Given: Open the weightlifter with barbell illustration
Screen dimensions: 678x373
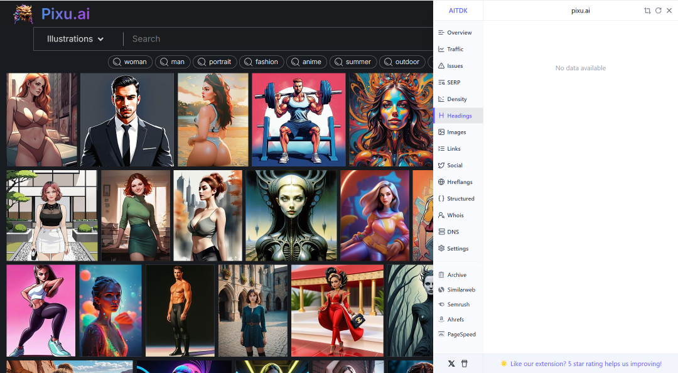Looking at the screenshot, I should [x=299, y=120].
